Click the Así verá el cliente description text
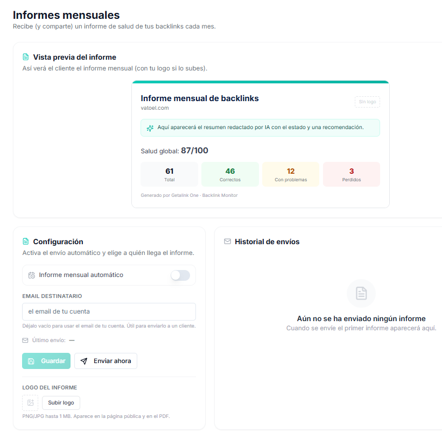Viewport: 442px width, 433px height. tap(115, 68)
